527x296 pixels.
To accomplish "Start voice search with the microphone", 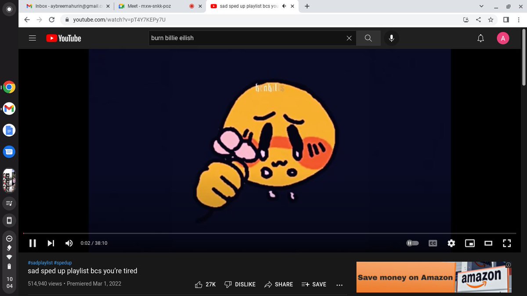I will [x=391, y=38].
